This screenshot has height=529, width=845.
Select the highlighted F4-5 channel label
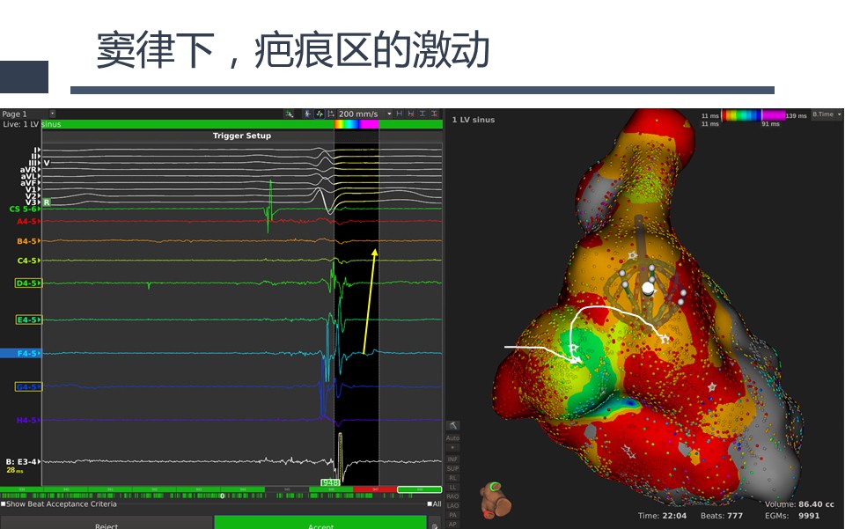click(20, 353)
